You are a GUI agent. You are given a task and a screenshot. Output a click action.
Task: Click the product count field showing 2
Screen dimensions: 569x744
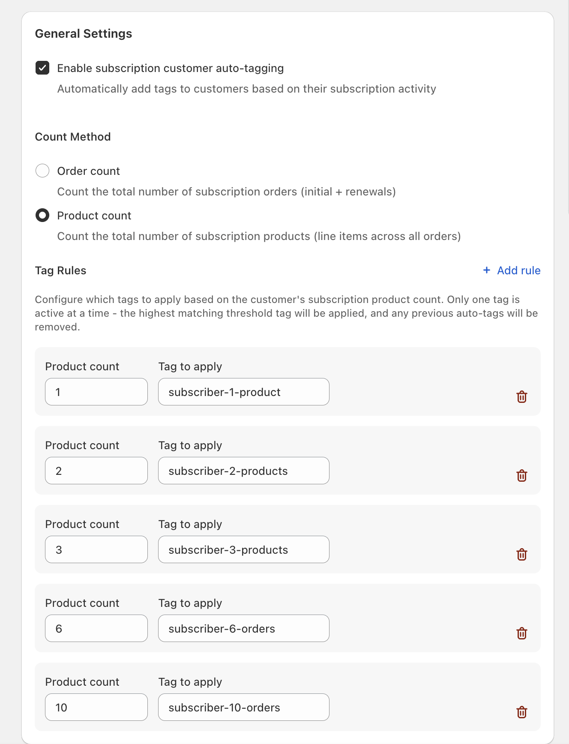96,471
